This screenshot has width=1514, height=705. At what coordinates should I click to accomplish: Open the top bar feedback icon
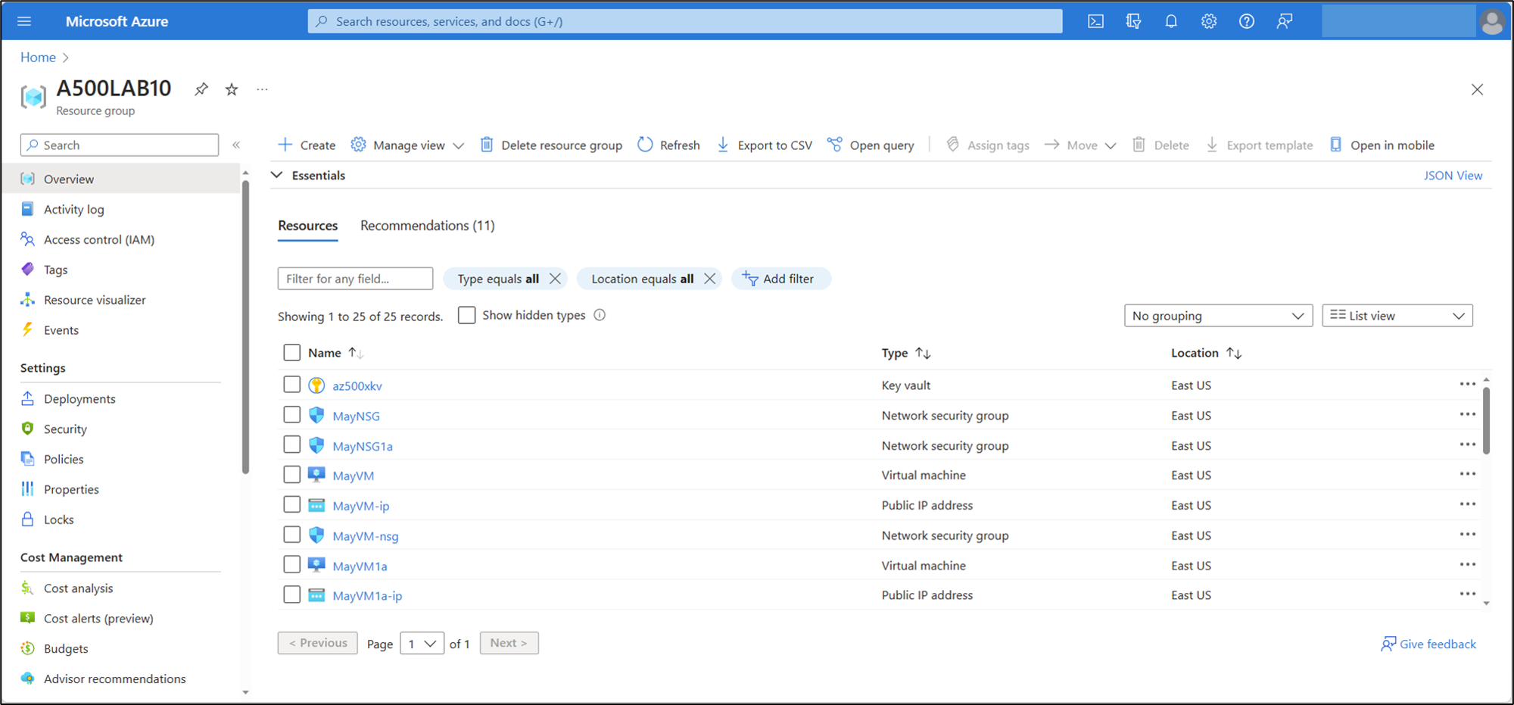[1285, 21]
